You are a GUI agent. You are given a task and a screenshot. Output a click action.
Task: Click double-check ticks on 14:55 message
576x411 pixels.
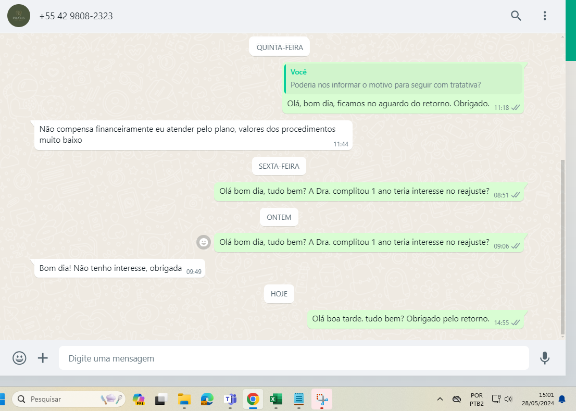click(516, 322)
